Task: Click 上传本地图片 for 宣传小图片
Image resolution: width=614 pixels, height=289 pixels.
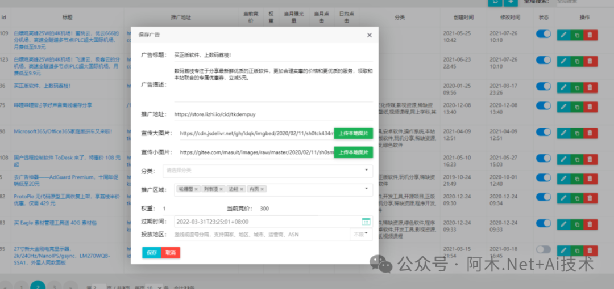Action: 353,152
